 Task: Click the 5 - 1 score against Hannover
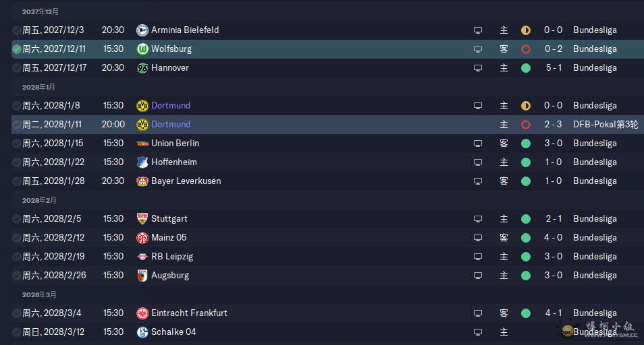[x=554, y=67]
